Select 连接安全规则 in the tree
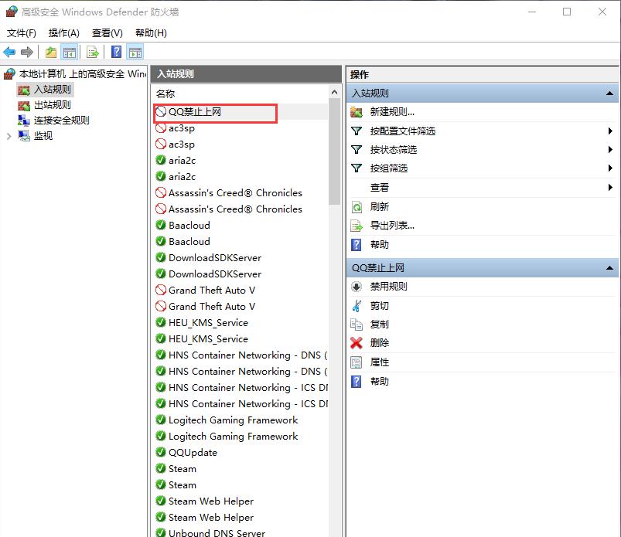621x537 pixels. click(x=61, y=121)
